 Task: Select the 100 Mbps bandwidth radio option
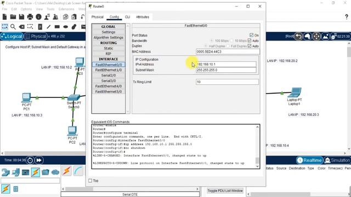pos(212,40)
